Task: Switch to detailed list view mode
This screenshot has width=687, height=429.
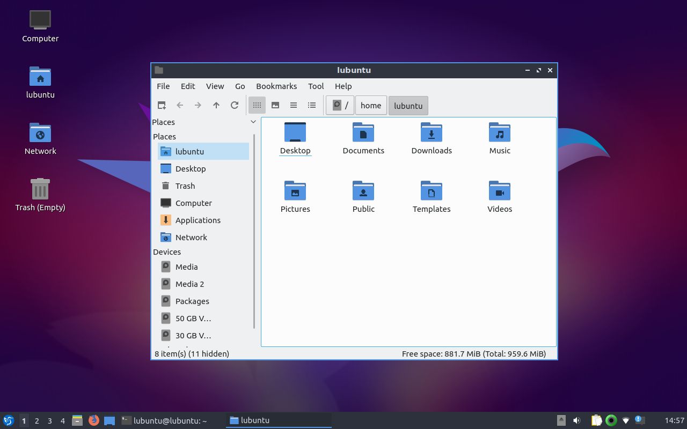Action: 312,105
